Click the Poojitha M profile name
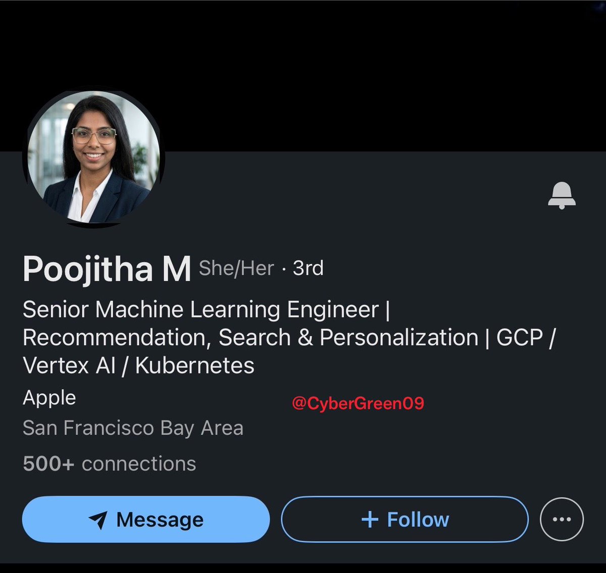This screenshot has width=606, height=573. [107, 269]
